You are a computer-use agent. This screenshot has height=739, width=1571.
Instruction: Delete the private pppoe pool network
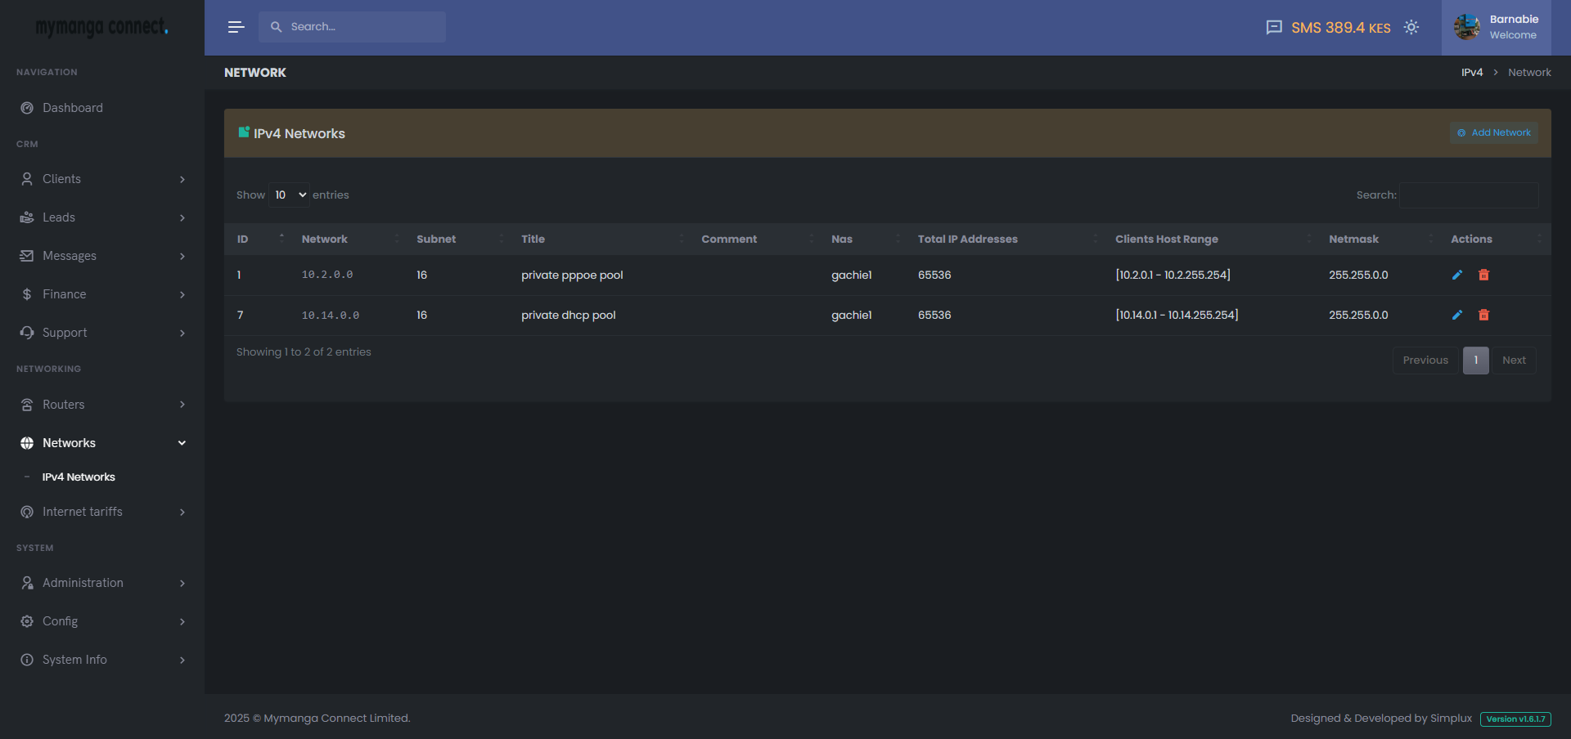pyautogui.click(x=1483, y=275)
